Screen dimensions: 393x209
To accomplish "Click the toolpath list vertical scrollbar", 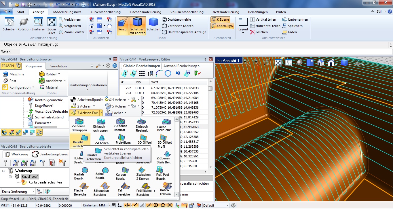I will pyautogui.click(x=210, y=126).
